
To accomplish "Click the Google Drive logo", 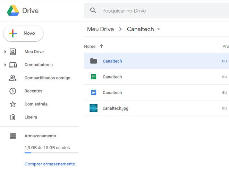I will point(13,11).
